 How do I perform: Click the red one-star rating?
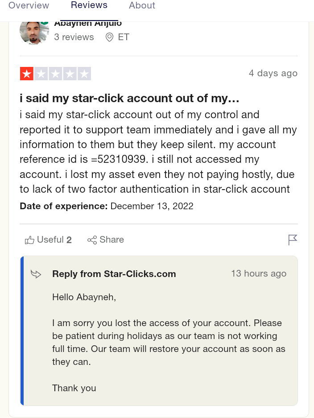pos(27,74)
